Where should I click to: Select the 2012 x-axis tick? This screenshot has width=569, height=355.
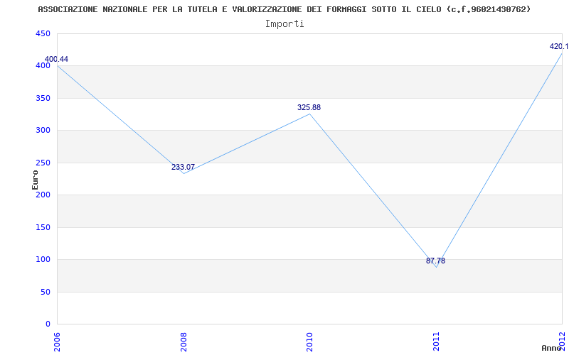coord(562,342)
